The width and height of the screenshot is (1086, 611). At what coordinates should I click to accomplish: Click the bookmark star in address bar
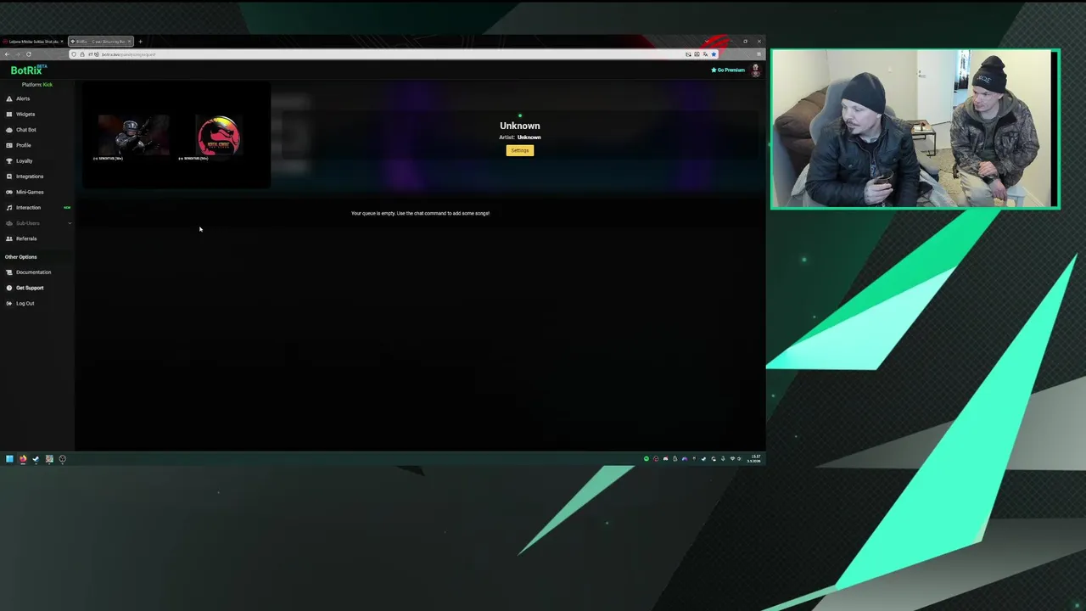(x=714, y=54)
